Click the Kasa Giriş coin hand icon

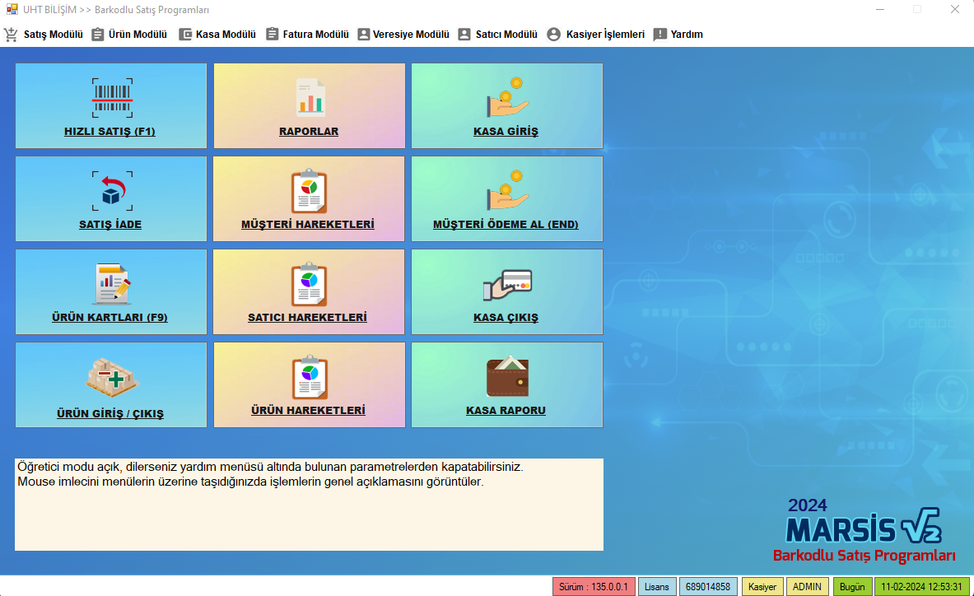pos(507,97)
